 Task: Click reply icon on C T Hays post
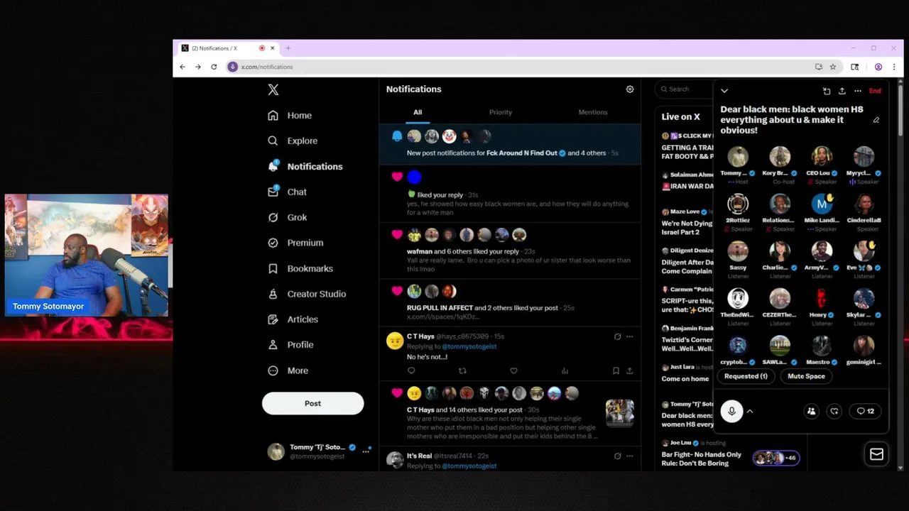411,370
